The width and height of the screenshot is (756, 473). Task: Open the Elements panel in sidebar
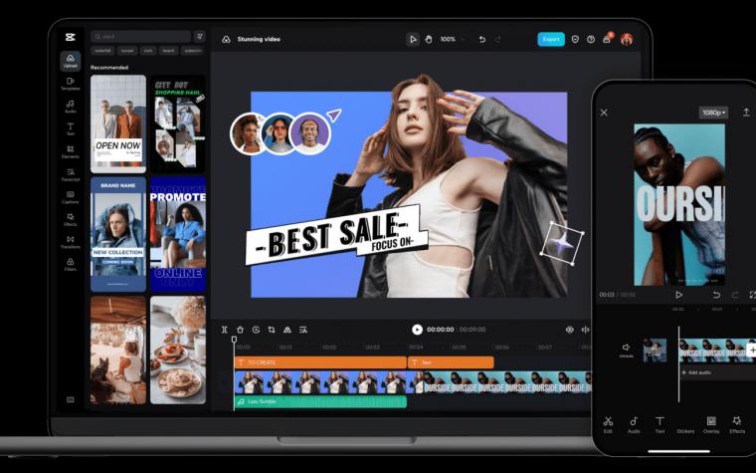[71, 152]
